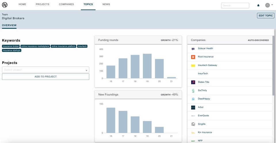Expand the account menu arrow
The image size is (276, 143).
272,5
